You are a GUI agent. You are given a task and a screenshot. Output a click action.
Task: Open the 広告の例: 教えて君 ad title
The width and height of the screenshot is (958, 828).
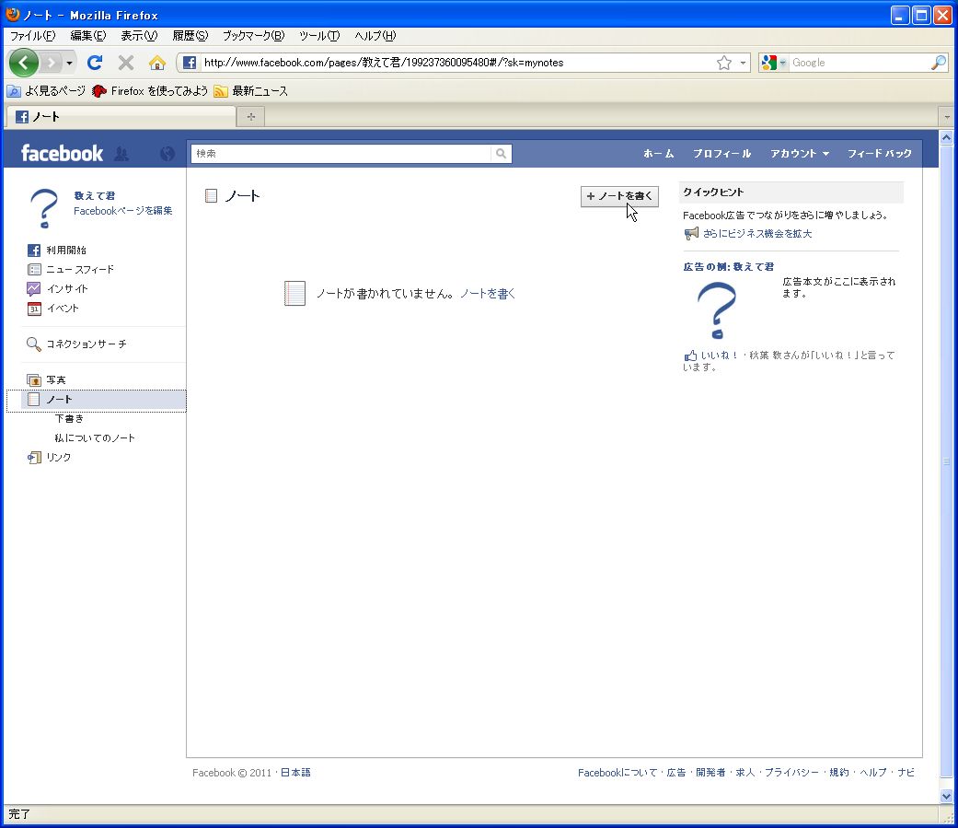(728, 266)
